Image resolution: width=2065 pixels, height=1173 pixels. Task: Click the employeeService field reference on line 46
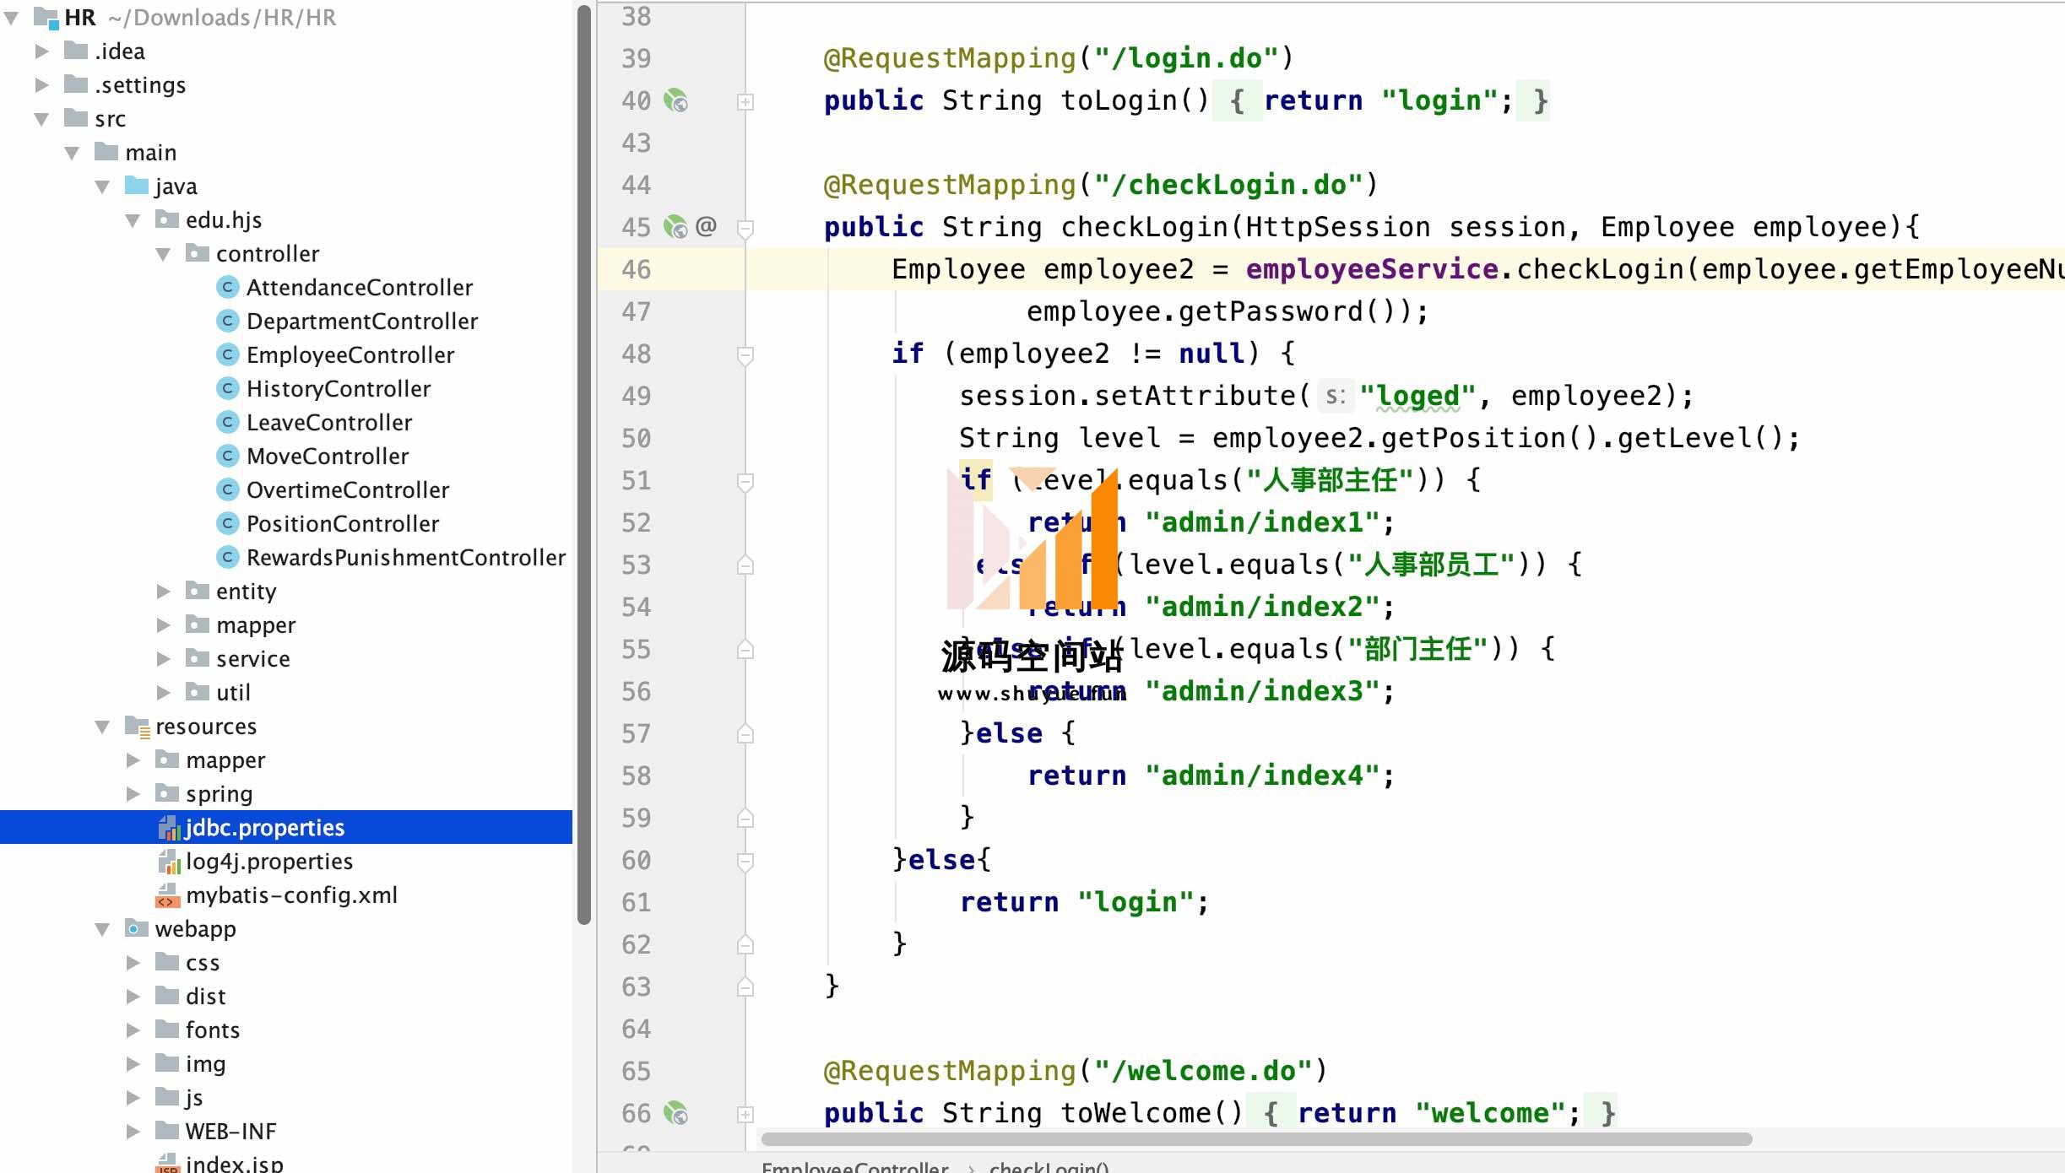click(1372, 269)
